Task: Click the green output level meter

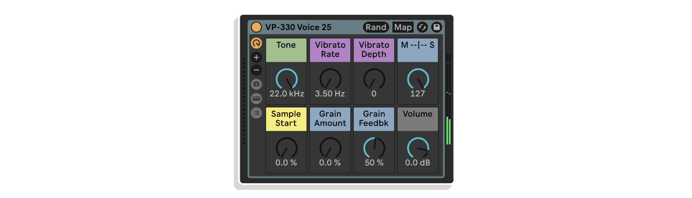Action: point(448,99)
